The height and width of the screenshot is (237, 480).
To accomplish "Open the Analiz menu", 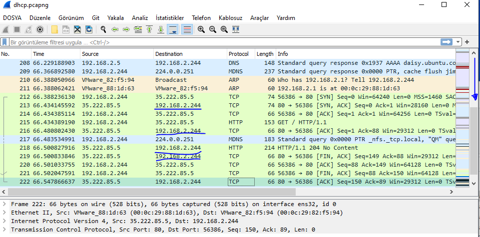I will point(140,18).
